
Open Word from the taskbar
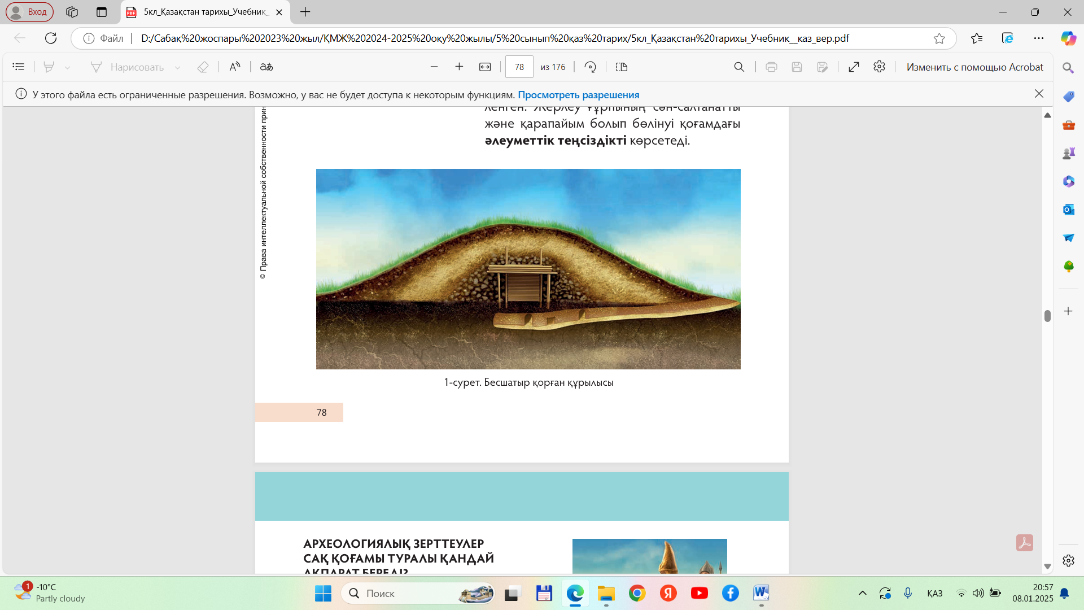[x=761, y=593]
